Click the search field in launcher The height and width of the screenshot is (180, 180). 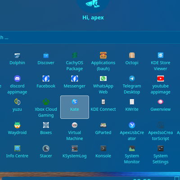(90, 37)
